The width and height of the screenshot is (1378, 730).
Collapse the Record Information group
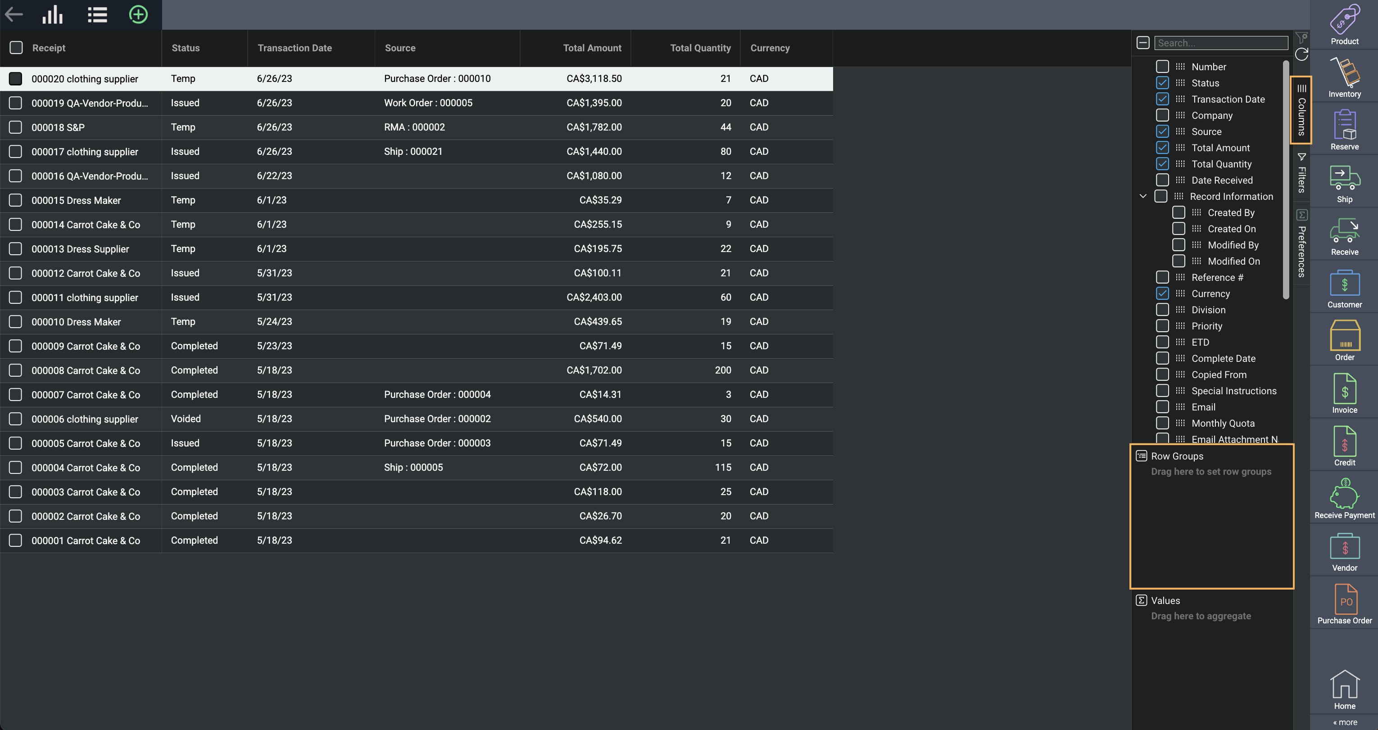click(1142, 196)
